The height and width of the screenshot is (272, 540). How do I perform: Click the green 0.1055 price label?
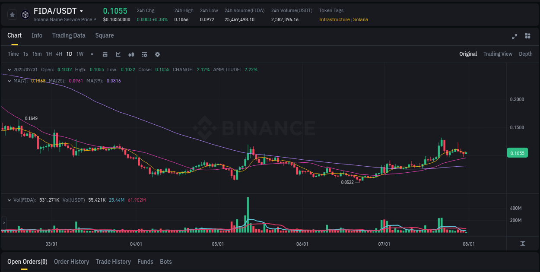point(517,153)
